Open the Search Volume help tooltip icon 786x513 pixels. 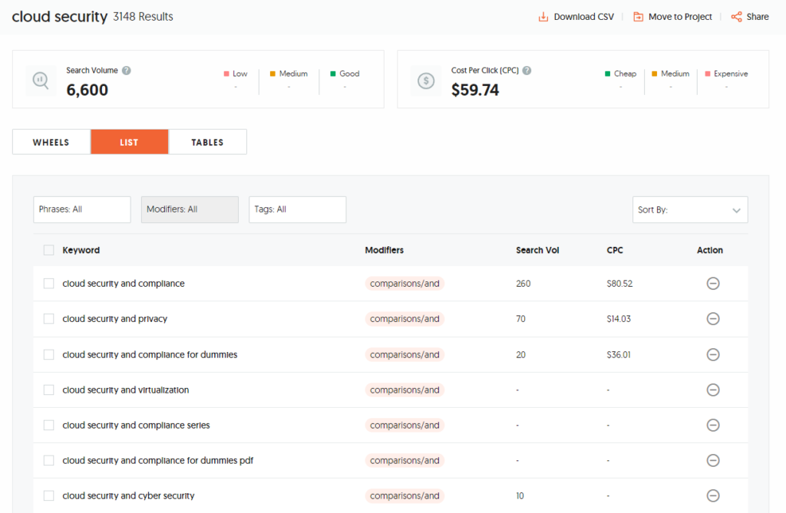click(126, 69)
